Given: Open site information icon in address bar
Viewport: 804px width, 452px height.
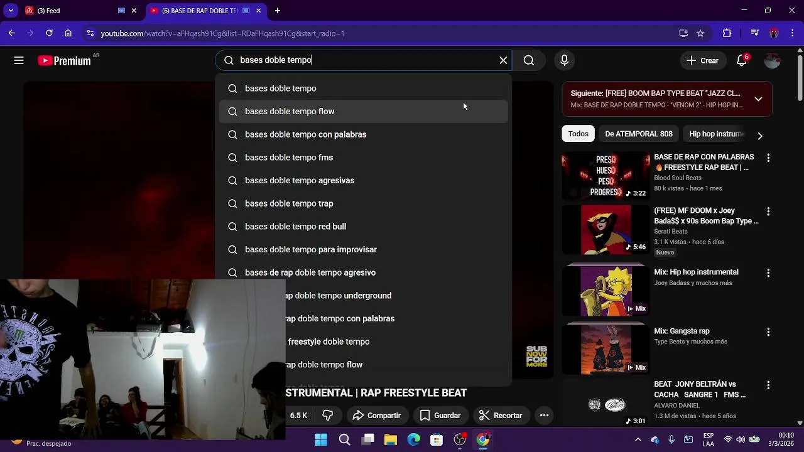Looking at the screenshot, I should 90,33.
